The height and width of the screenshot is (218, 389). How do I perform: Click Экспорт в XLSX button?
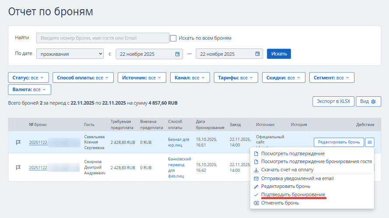click(333, 102)
